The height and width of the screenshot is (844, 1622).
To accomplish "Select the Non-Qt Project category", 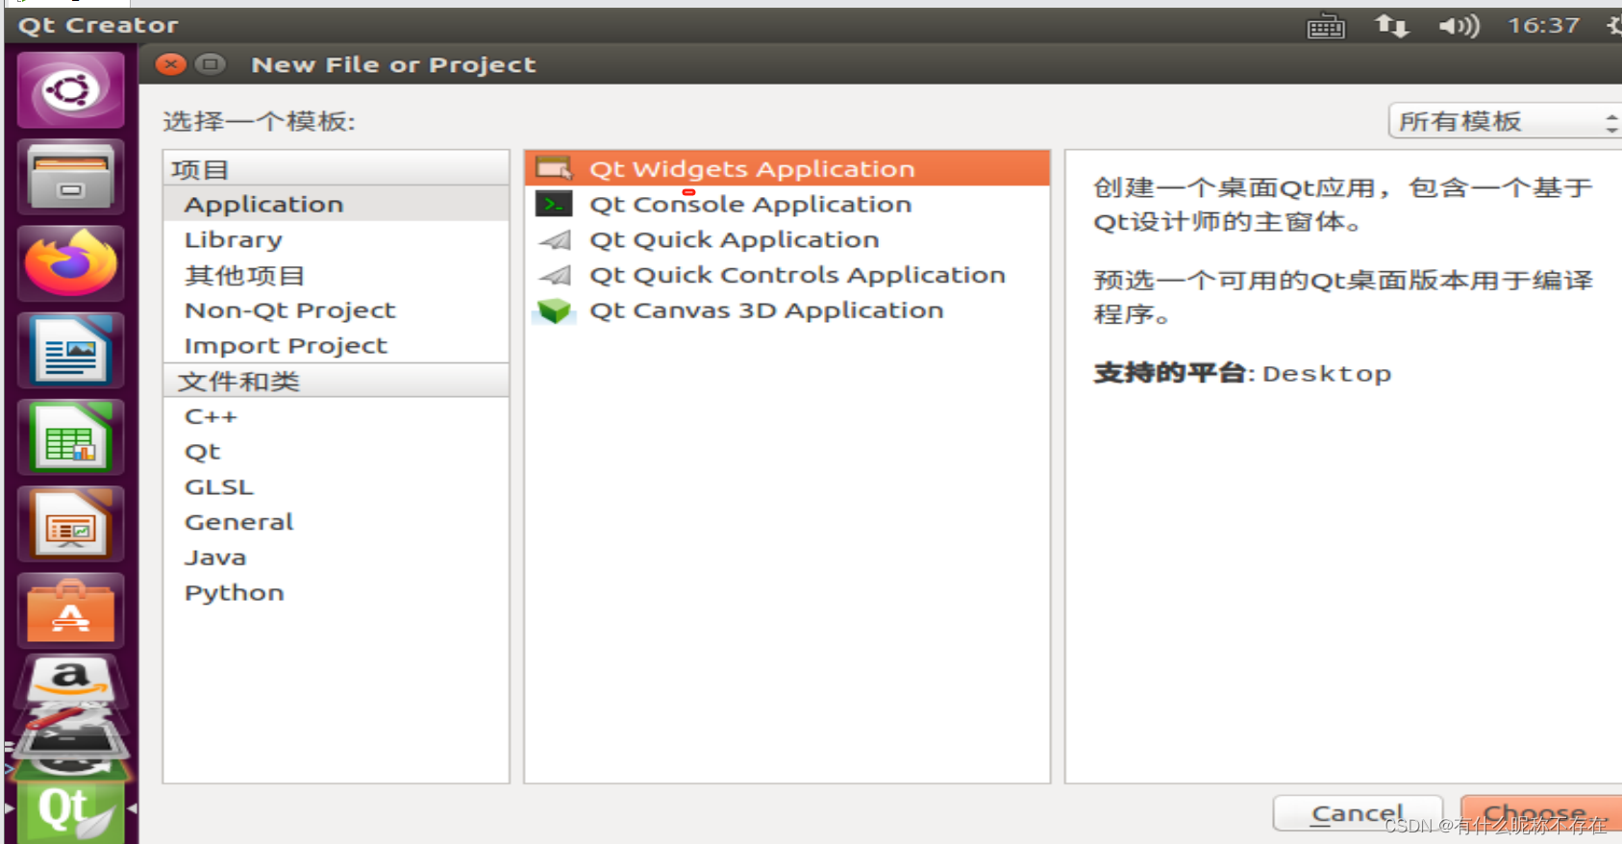I will 289,310.
